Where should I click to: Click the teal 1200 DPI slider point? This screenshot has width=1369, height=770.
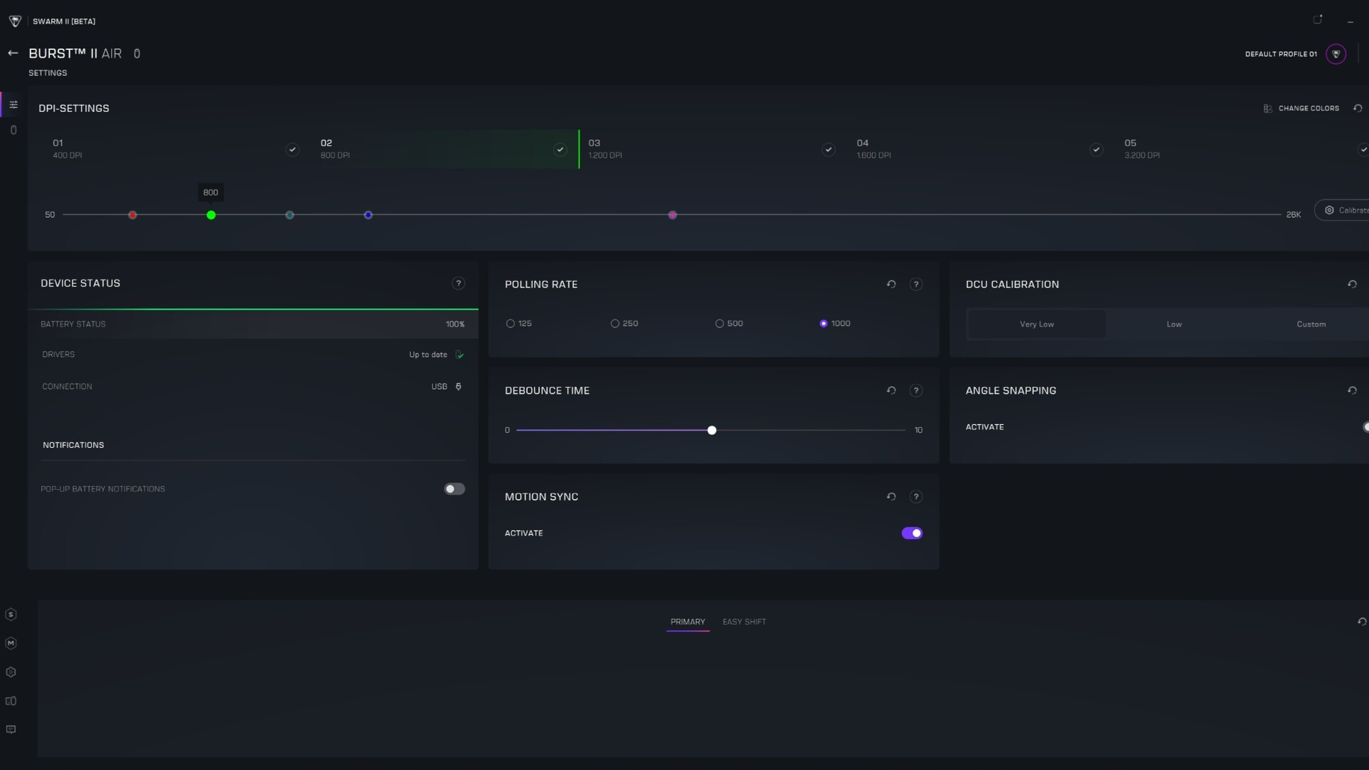pyautogui.click(x=289, y=215)
